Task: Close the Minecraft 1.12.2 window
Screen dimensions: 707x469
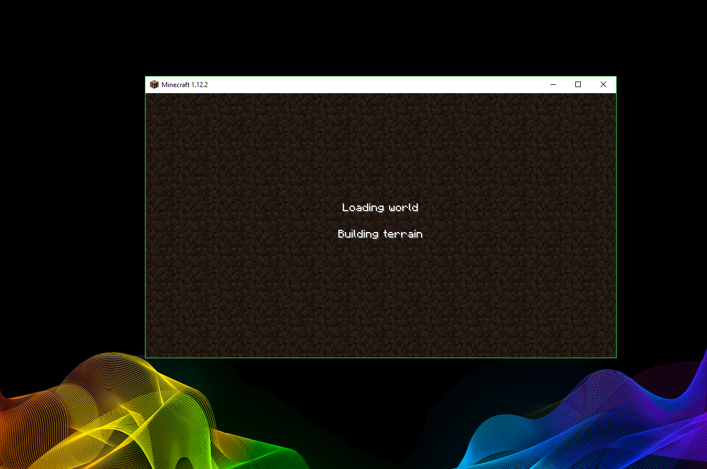Action: [603, 84]
